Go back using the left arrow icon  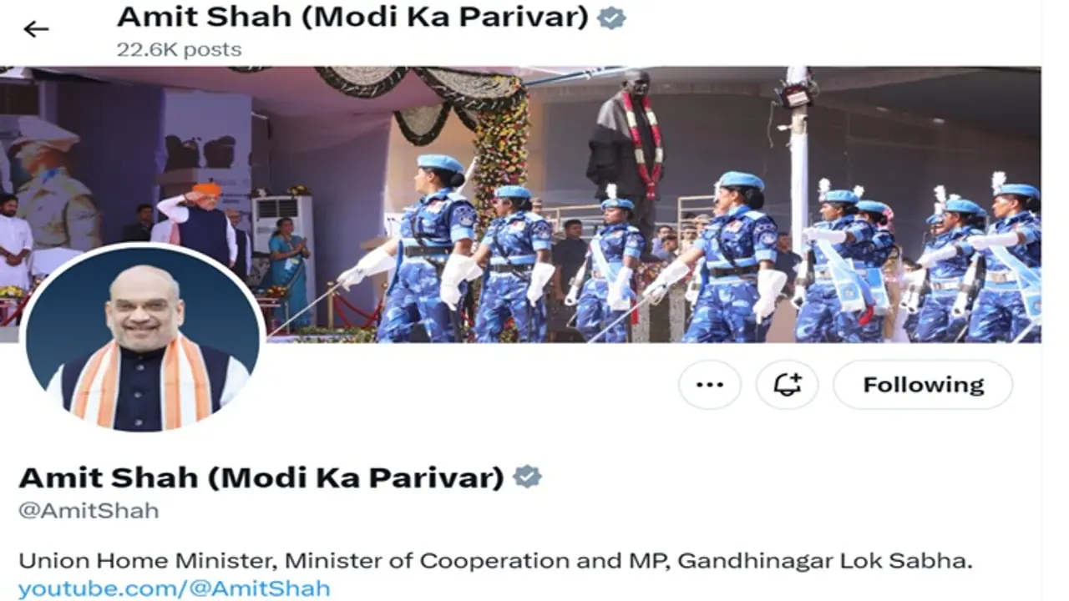click(36, 30)
